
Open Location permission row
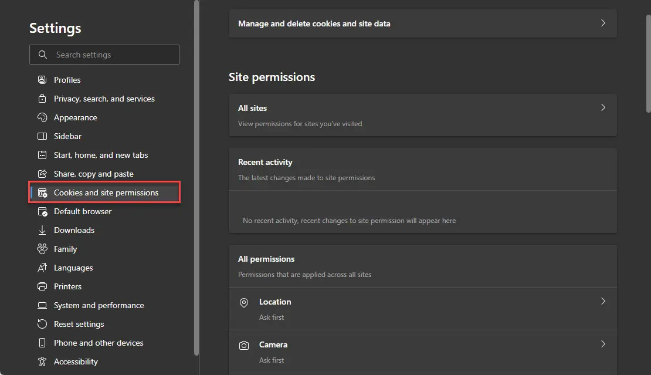pyautogui.click(x=423, y=309)
